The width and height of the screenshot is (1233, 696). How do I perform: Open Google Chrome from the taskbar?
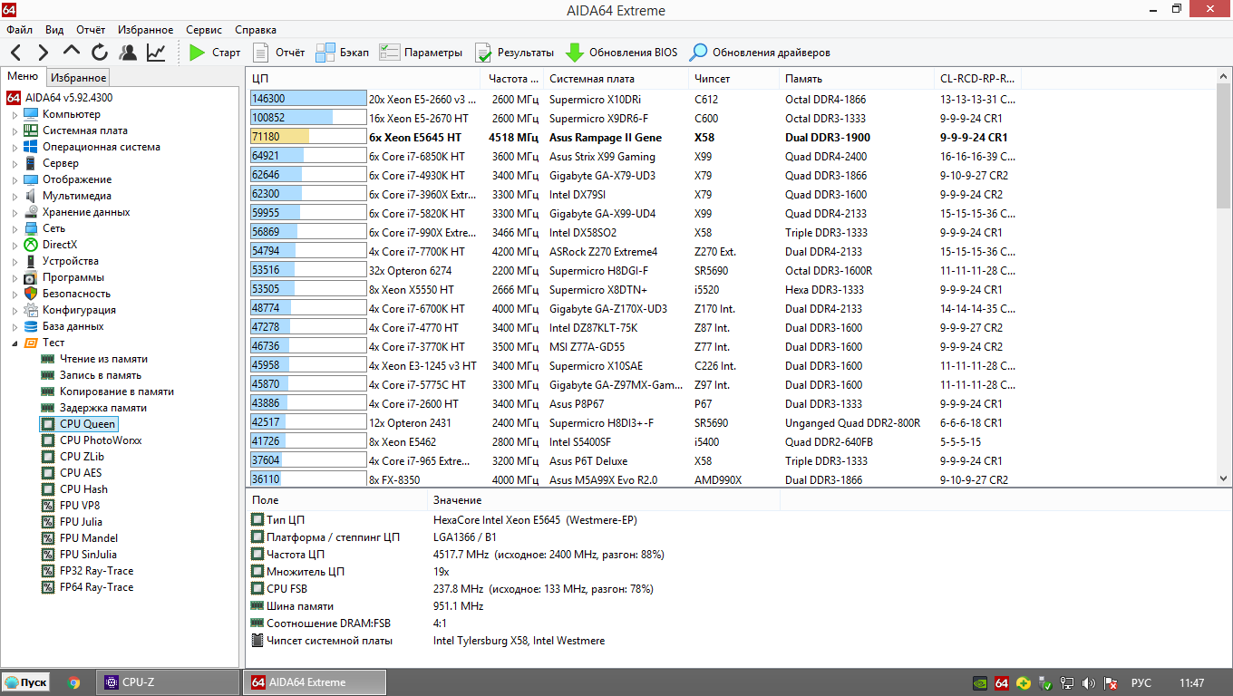click(73, 682)
